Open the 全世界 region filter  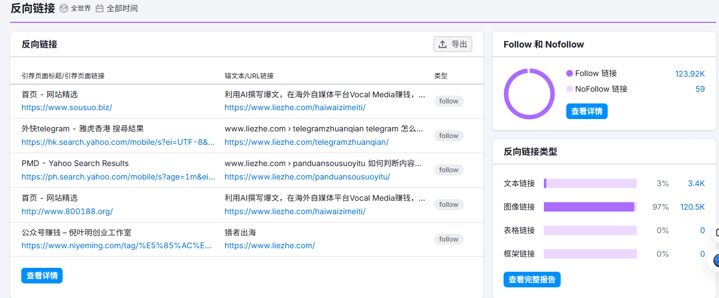81,8
